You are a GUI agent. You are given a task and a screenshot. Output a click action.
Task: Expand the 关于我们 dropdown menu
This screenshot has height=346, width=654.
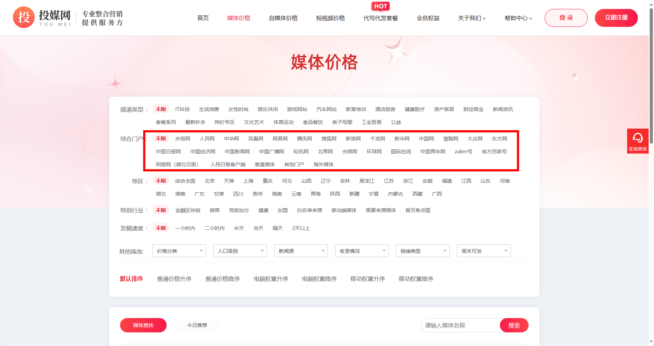[472, 18]
